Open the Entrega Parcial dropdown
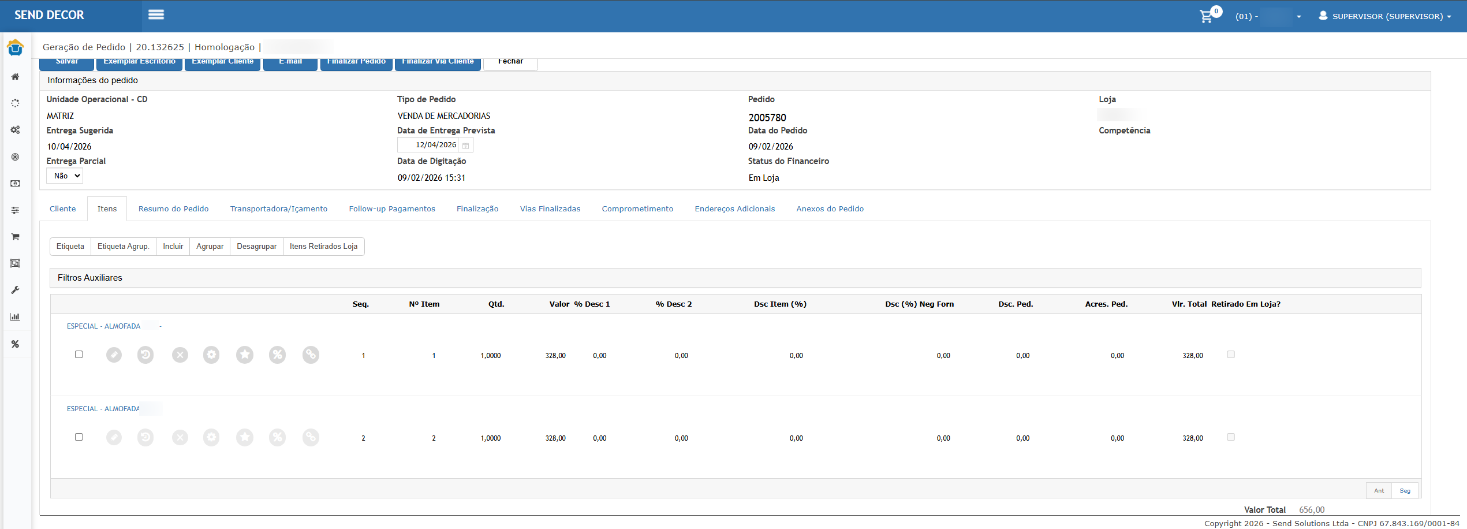 click(65, 176)
